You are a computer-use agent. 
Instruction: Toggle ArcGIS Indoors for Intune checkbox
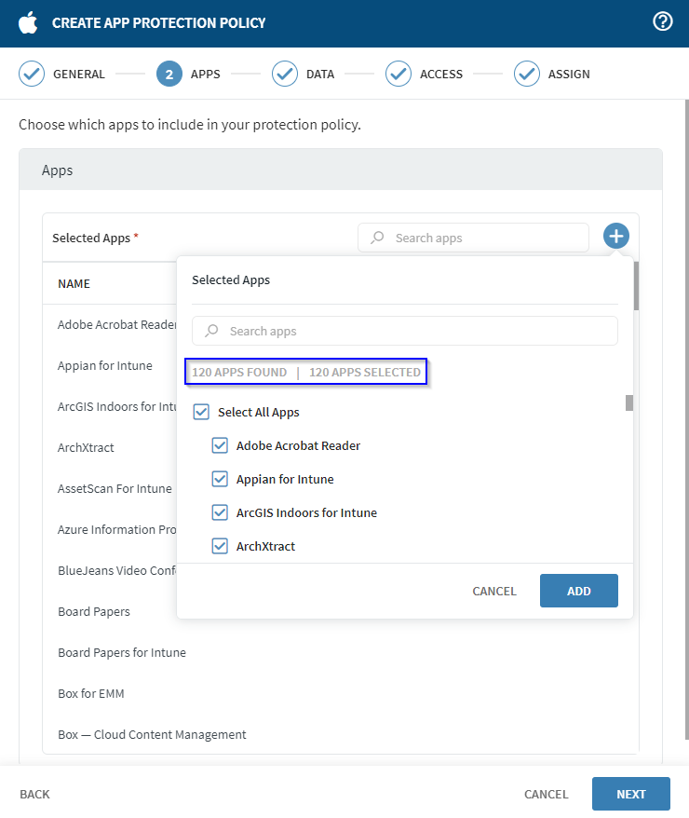[220, 512]
